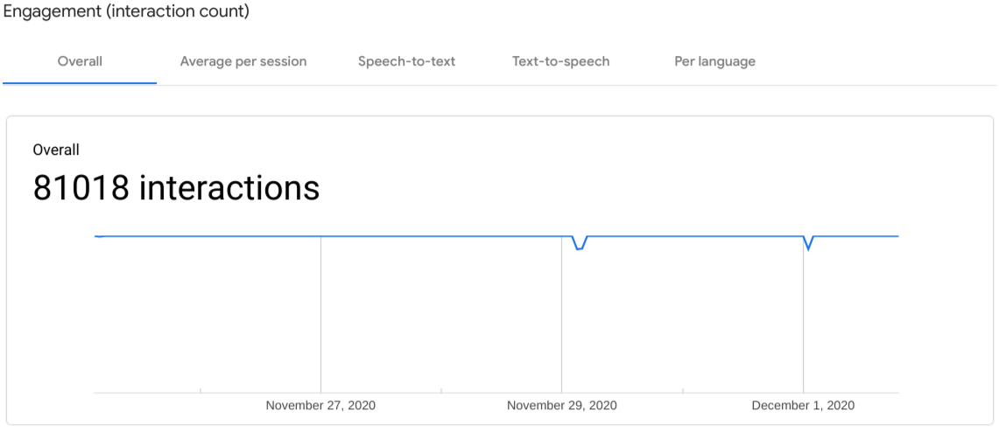Click the axis tick between November 27 and 29
This screenshot has height=433, width=999.
coord(441,392)
